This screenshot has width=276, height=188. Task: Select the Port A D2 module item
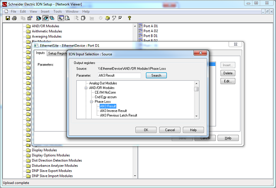pyautogui.click(x=148, y=31)
